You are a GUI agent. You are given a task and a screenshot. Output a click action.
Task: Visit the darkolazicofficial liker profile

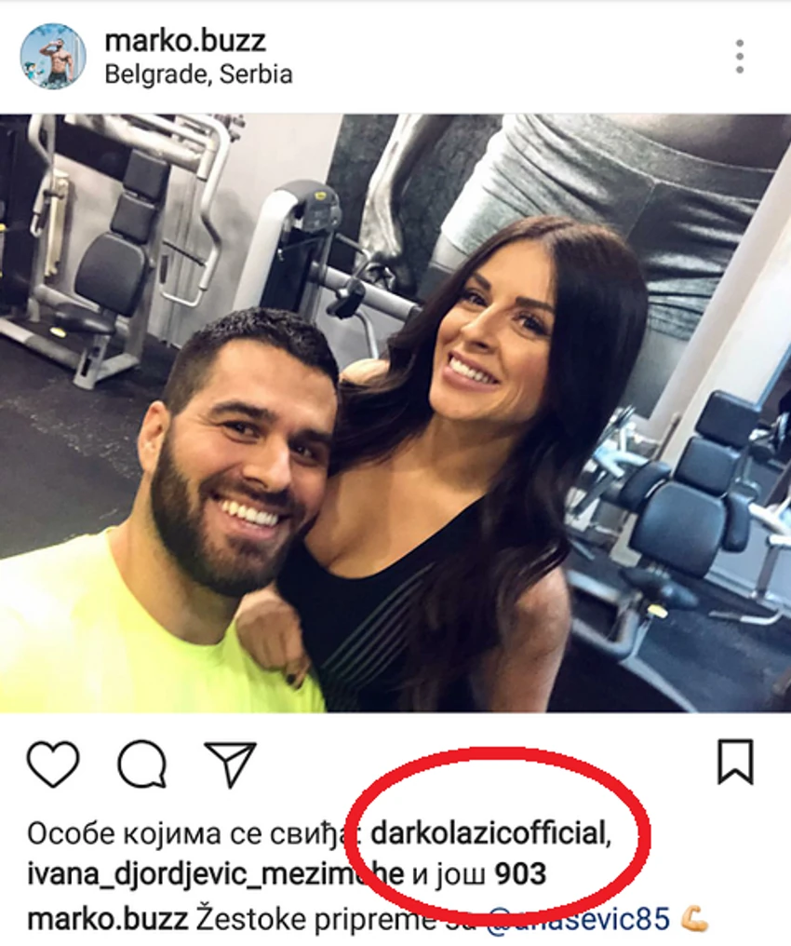[x=490, y=833]
